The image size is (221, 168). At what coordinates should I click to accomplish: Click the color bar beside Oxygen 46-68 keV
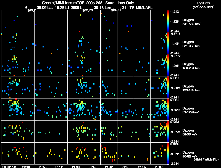coord(168,153)
